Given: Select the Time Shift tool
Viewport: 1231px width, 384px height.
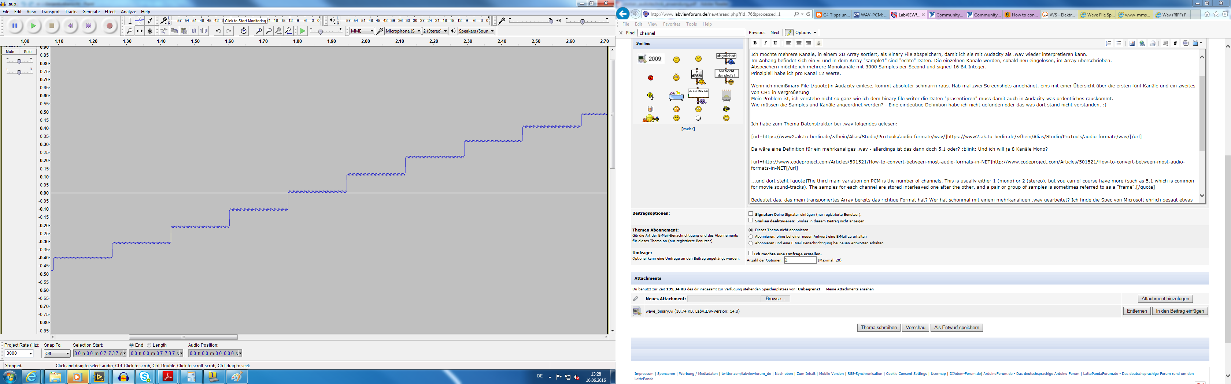Looking at the screenshot, I should tap(140, 31).
